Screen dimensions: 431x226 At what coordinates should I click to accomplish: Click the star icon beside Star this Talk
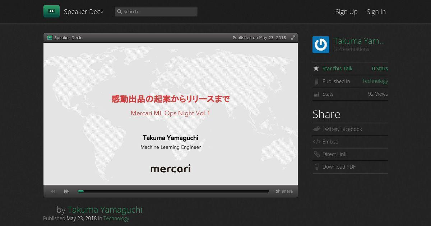pyautogui.click(x=316, y=68)
